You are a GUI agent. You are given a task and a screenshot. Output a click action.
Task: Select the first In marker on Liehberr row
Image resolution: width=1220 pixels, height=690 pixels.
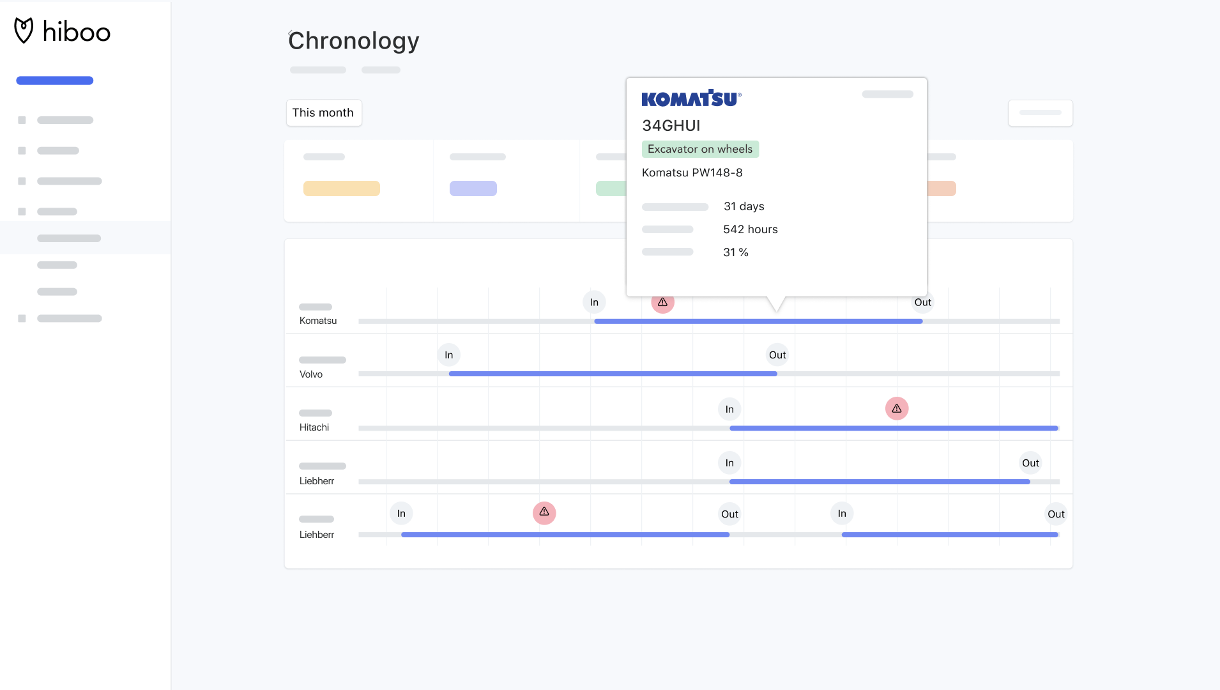coord(401,513)
